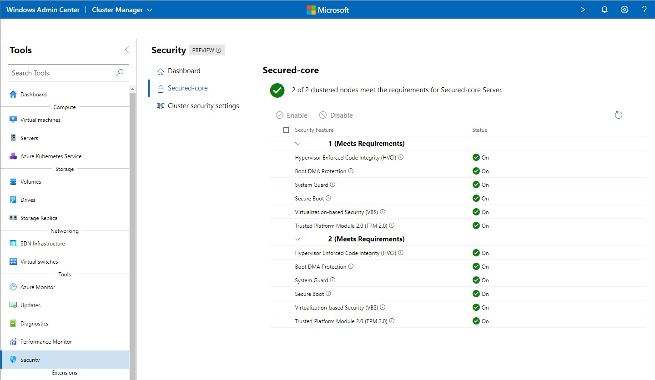Open the Virtual machines tool
Image resolution: width=655 pixels, height=380 pixels.
coord(40,120)
